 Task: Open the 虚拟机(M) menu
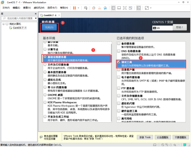(x=39, y=8)
